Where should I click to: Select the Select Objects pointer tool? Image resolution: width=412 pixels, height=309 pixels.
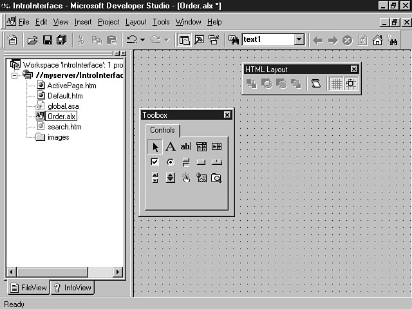154,147
